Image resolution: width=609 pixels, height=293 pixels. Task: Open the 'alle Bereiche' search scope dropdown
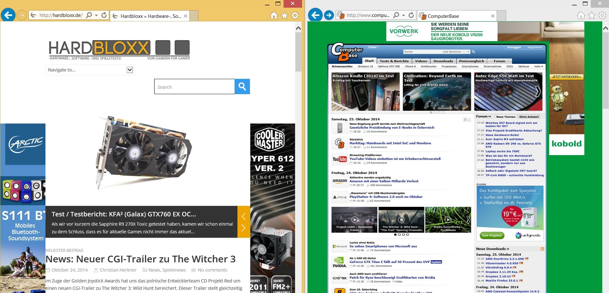click(x=456, y=52)
